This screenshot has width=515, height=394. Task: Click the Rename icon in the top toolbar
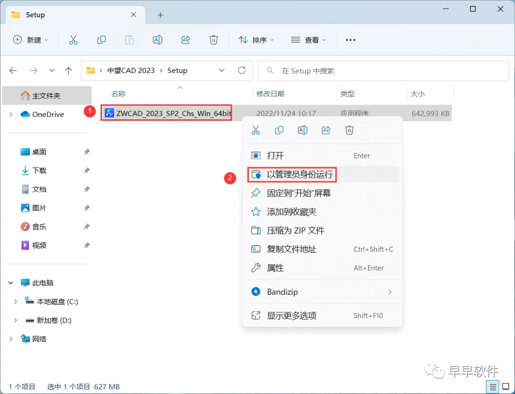click(158, 40)
